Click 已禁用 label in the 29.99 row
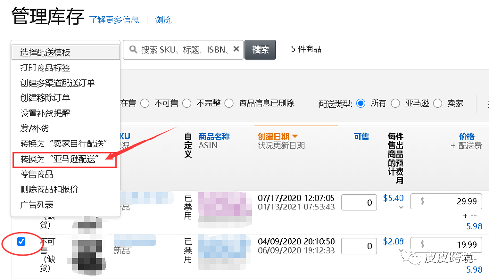The image size is (489, 279). click(188, 207)
